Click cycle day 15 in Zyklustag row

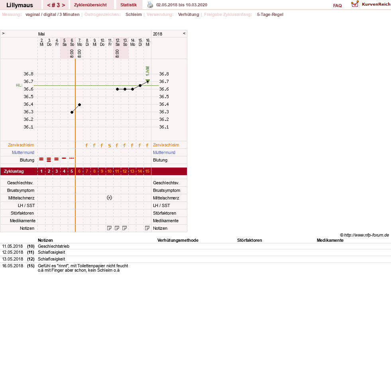[147, 171]
